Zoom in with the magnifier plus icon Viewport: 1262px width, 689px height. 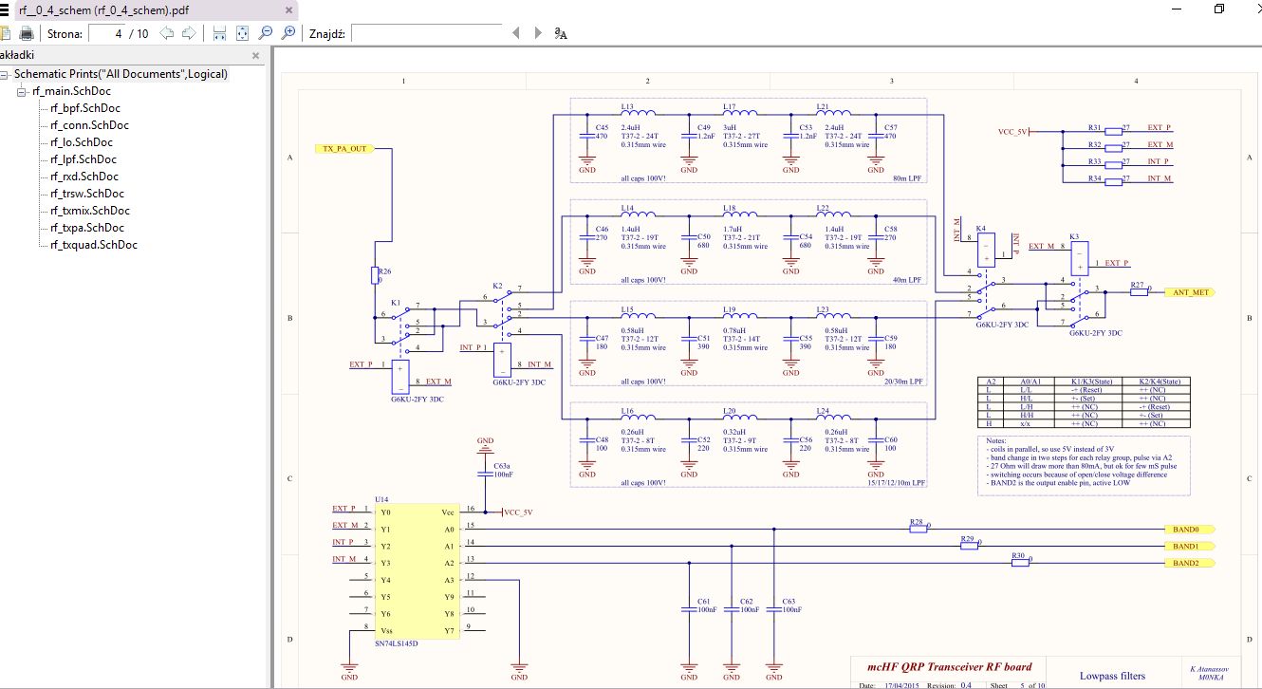(288, 33)
